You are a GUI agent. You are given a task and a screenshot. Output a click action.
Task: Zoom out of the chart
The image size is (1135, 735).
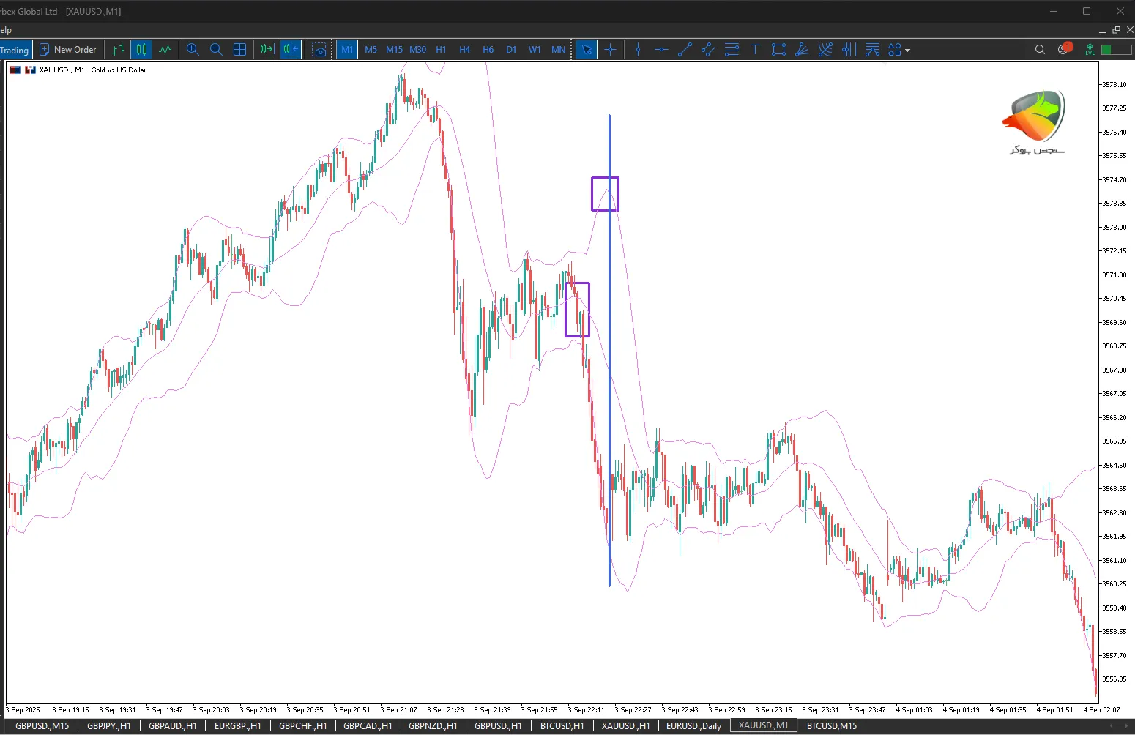tap(216, 50)
